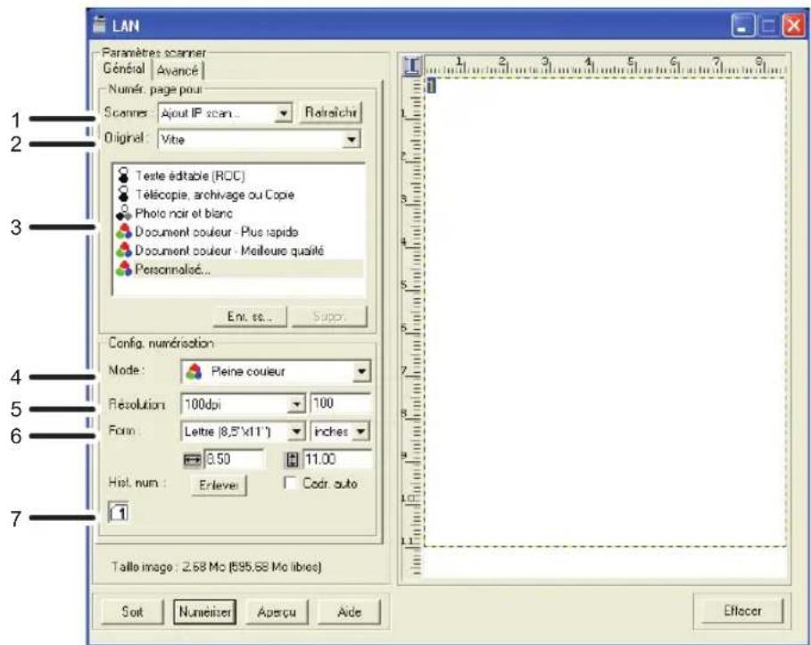Click the Photo noir et blanc icon
Screen dimensions: 811x645
click(x=124, y=212)
